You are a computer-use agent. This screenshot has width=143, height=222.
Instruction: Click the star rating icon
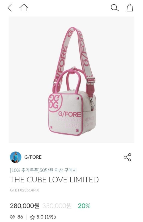[32, 217]
